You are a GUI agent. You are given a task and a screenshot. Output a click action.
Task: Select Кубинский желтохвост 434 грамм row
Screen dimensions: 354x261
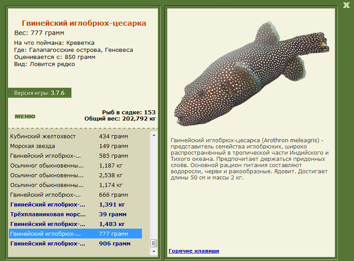pos(75,136)
